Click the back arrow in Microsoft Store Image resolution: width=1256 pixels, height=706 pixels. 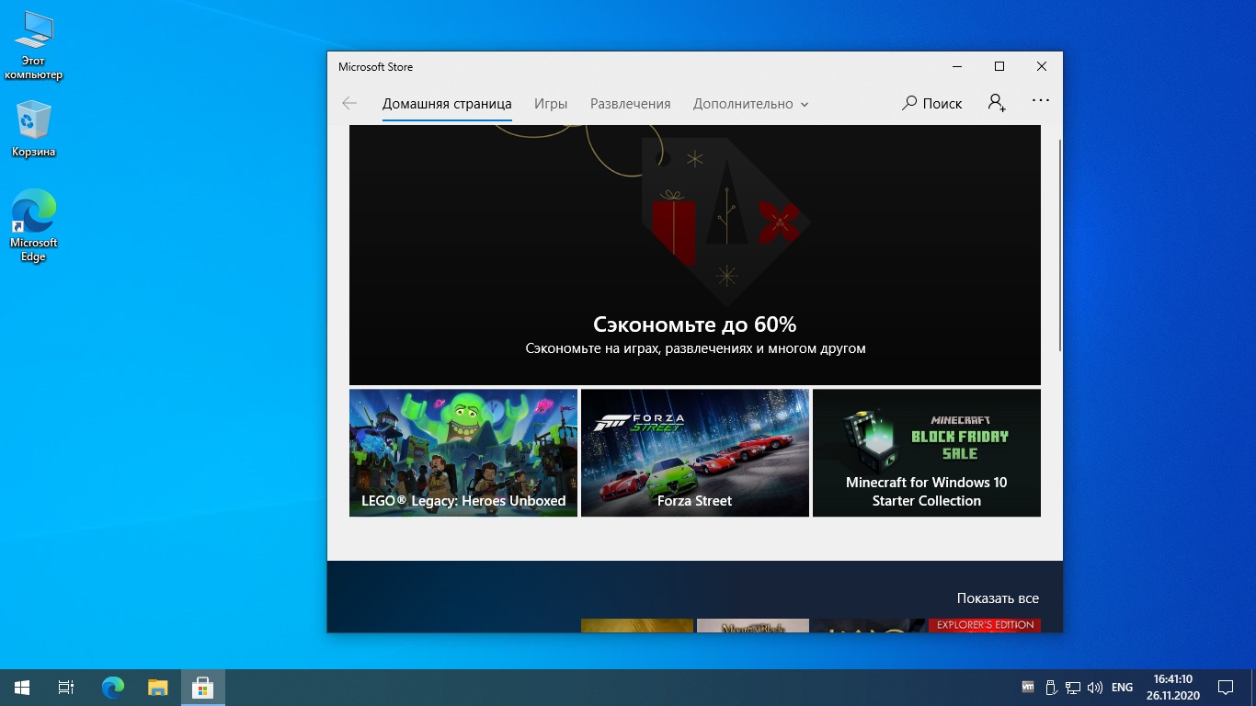(349, 103)
